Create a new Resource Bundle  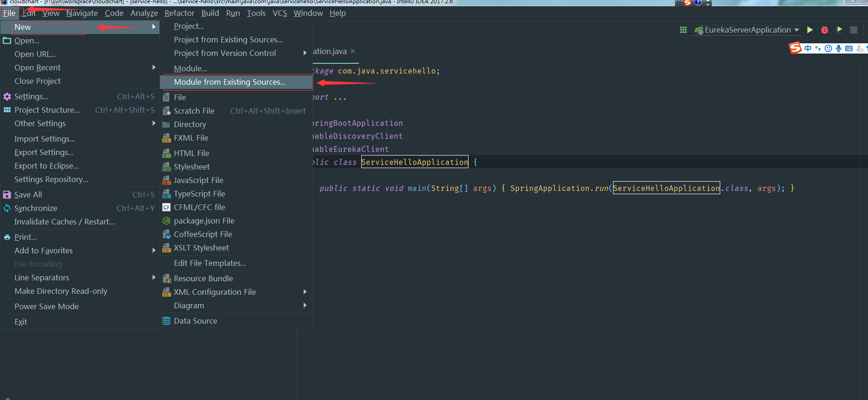point(236,278)
